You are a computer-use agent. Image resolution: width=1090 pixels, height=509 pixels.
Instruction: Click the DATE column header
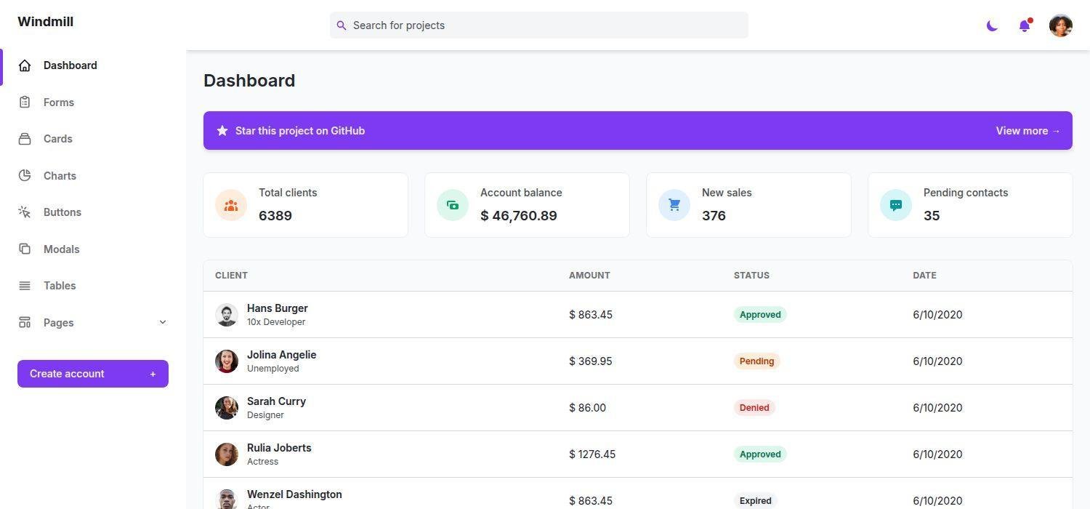point(924,276)
